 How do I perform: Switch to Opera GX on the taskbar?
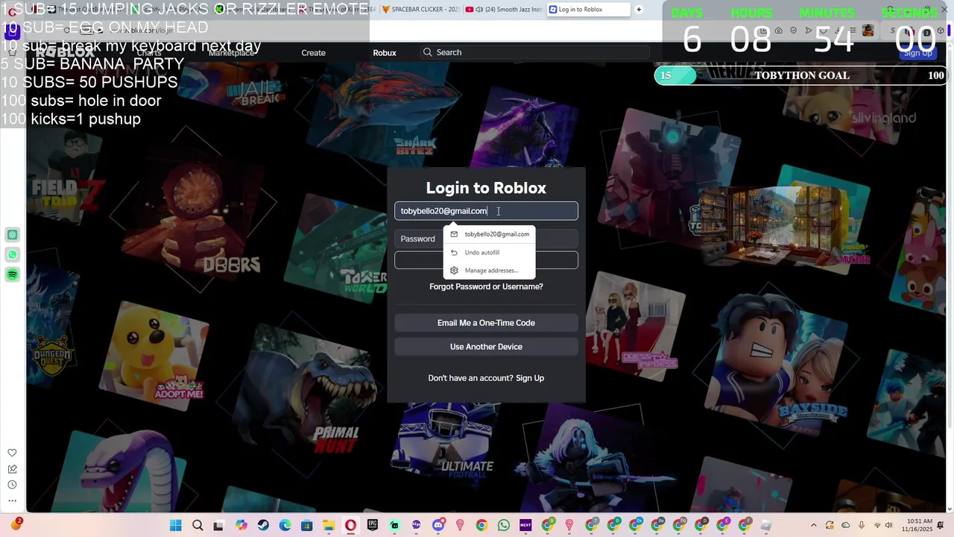350,526
